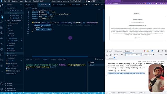The image size is (167, 94).
Task: Click the browser address bar
Action: (124, 3)
